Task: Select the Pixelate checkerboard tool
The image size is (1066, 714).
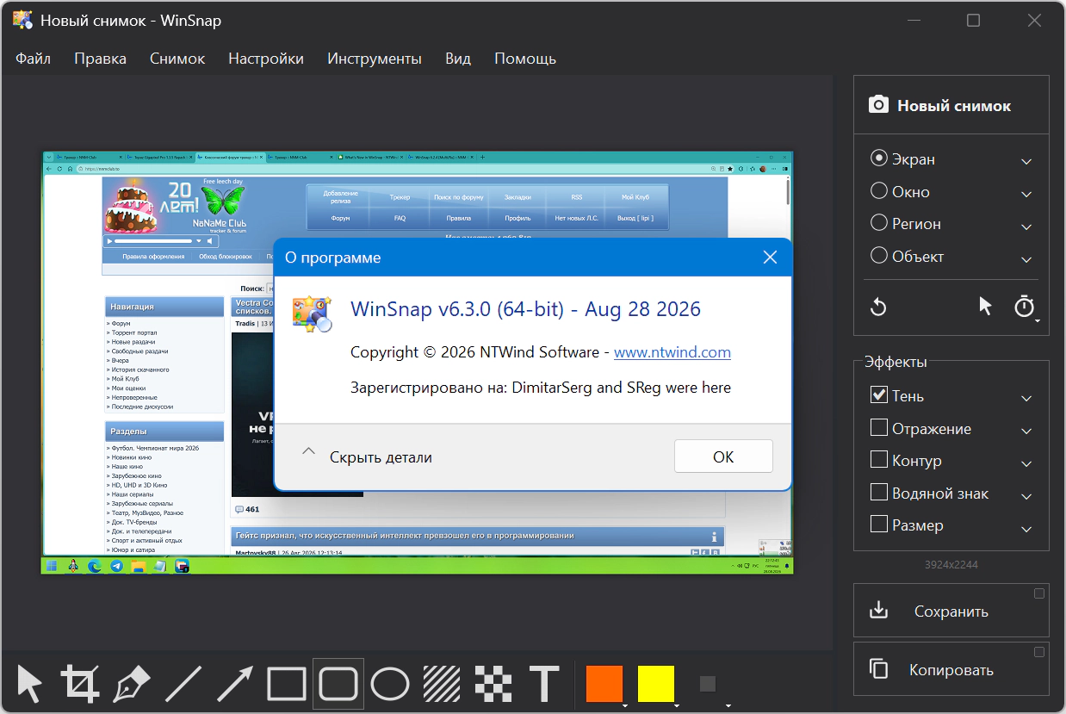Action: (493, 684)
